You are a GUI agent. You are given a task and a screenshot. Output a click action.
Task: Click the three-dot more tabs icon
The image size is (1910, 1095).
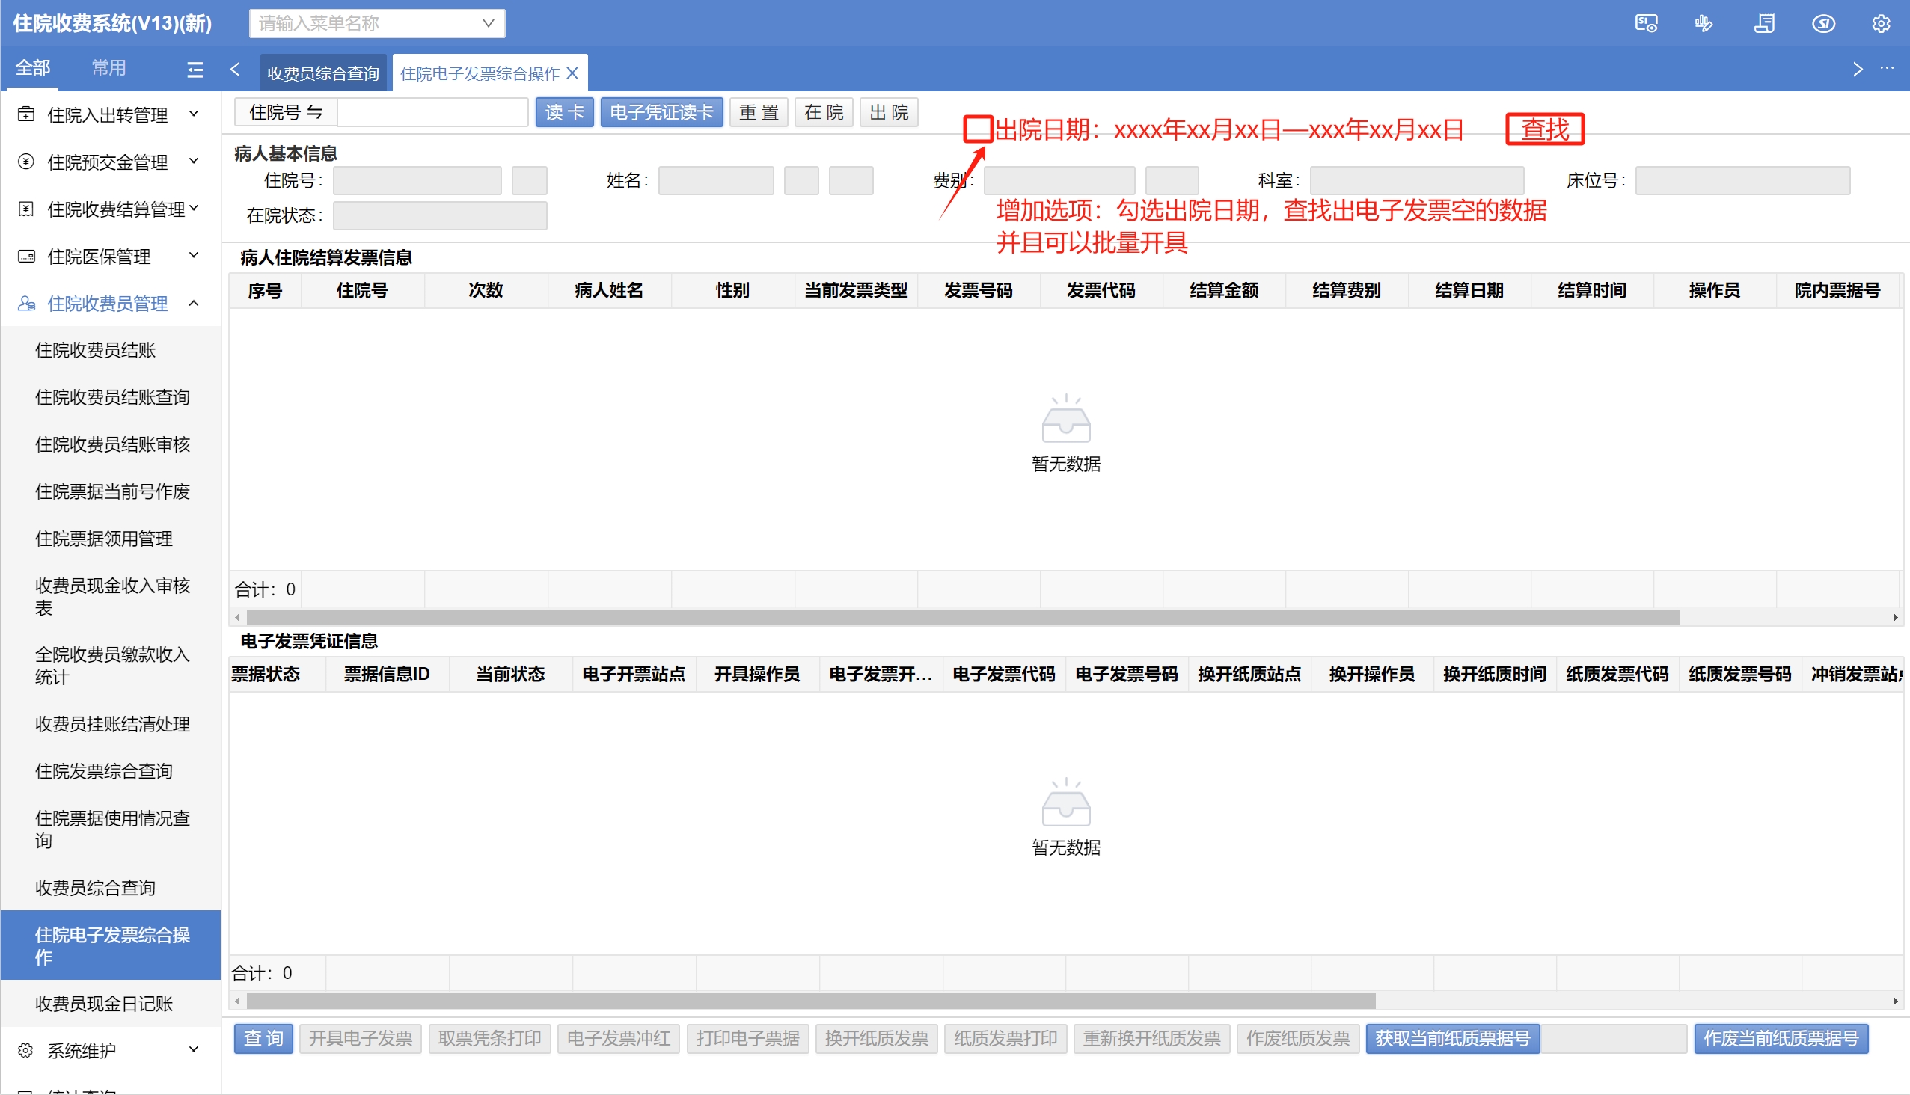pyautogui.click(x=1887, y=69)
